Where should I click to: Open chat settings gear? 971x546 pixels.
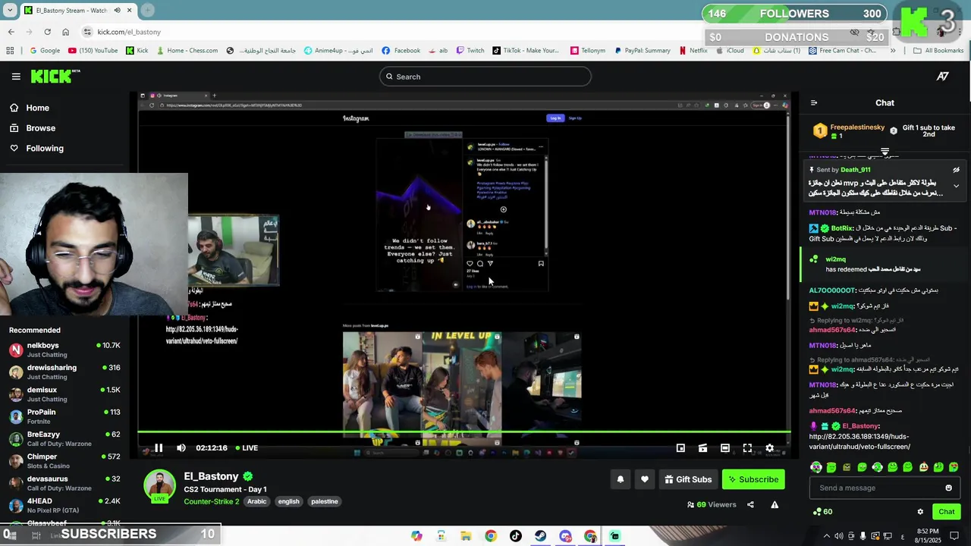(x=920, y=512)
